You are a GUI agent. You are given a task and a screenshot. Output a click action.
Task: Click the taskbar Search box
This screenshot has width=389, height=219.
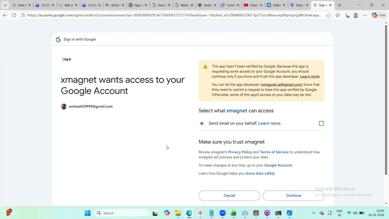[122, 213]
